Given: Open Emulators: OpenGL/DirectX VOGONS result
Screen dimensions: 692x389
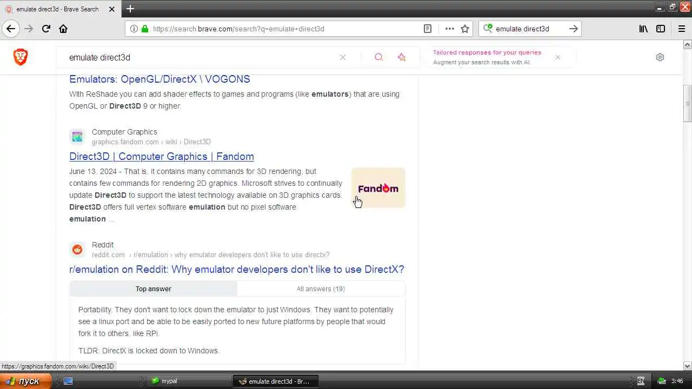Looking at the screenshot, I should coord(159,79).
